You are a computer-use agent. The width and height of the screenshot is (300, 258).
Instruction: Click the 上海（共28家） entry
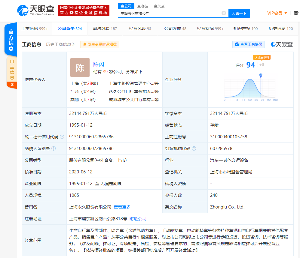[x=84, y=83]
